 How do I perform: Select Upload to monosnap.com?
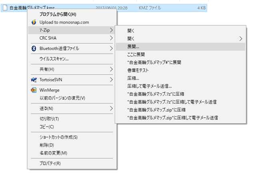[72, 22]
